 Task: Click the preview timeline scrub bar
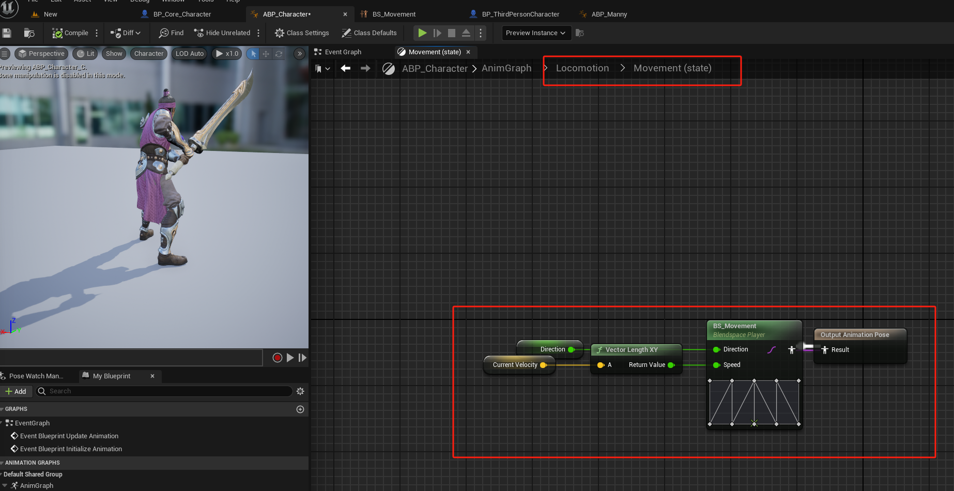click(x=131, y=358)
